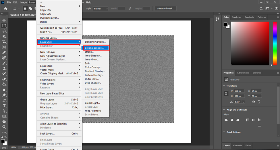Image resolution: width=280 pixels, height=150 pixels.
Task: Choose Global Light from submenu
Action: click(x=95, y=103)
